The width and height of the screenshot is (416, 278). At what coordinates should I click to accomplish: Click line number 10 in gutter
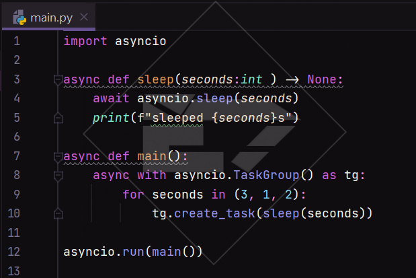(x=14, y=213)
